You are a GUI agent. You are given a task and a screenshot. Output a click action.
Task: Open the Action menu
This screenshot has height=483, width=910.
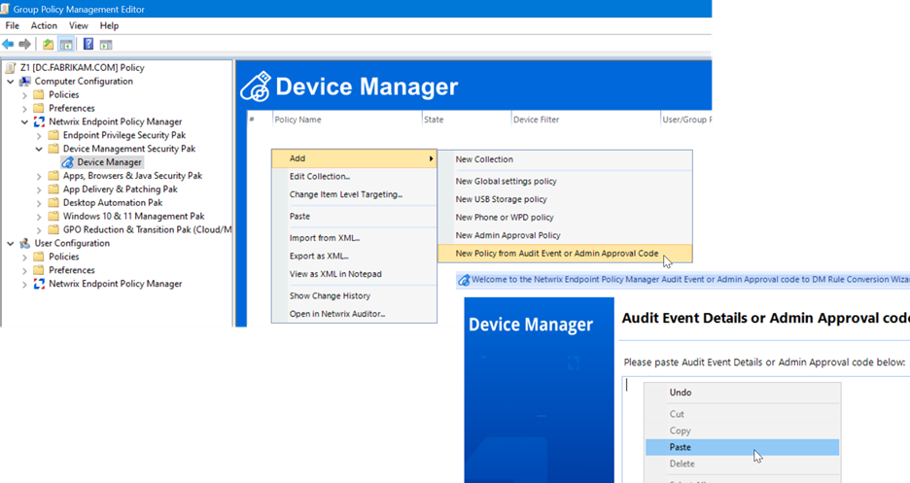tap(44, 25)
